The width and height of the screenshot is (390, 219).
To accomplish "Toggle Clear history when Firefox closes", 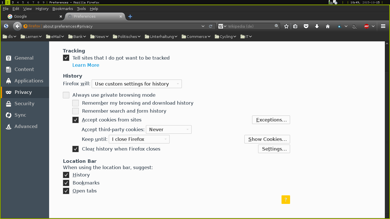I will pyautogui.click(x=76, y=149).
